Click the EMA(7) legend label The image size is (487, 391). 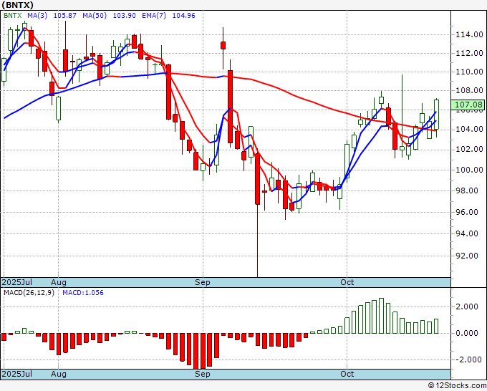tap(154, 15)
